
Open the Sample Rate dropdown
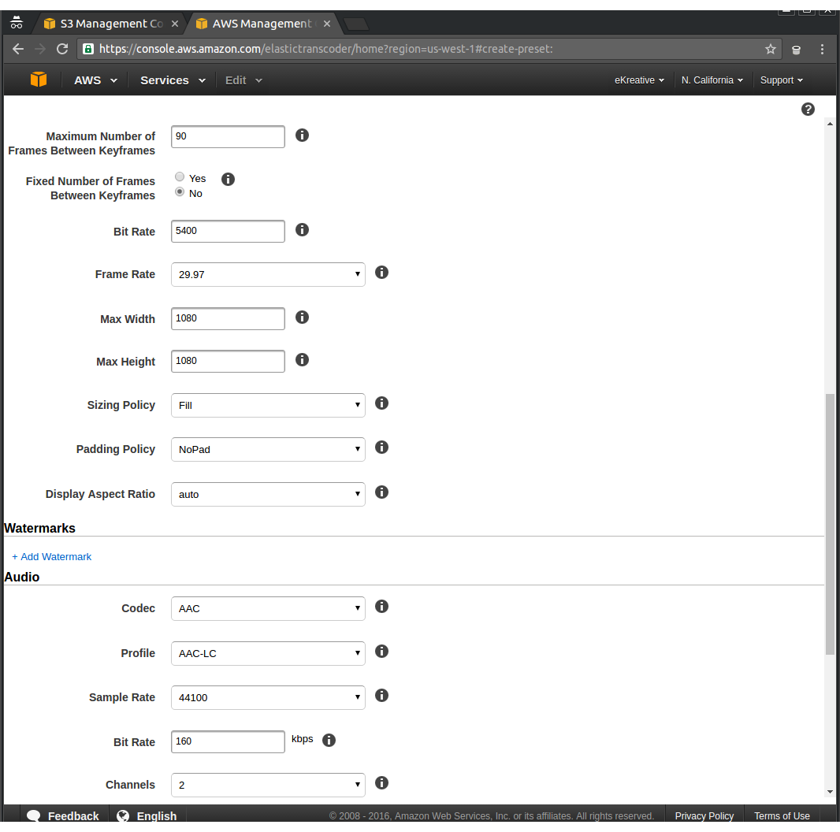coord(268,697)
